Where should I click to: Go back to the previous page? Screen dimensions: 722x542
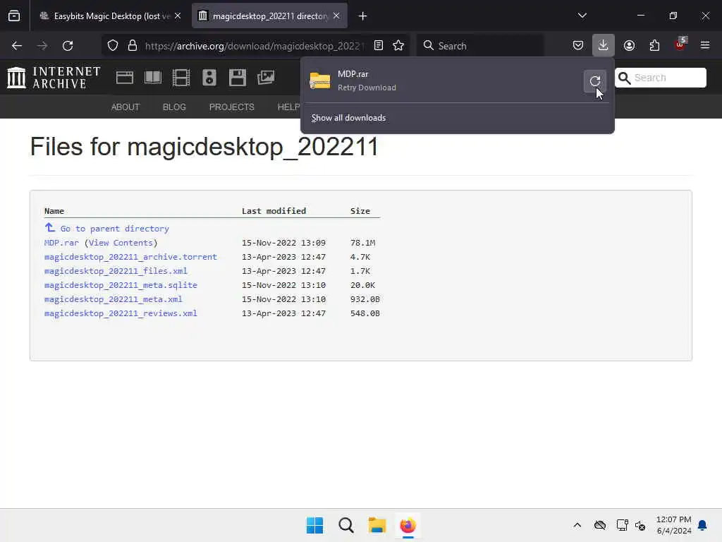17,45
